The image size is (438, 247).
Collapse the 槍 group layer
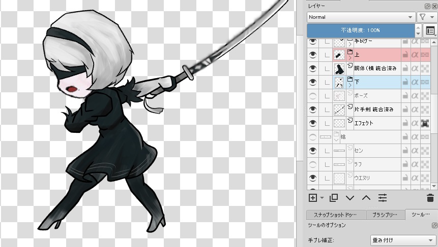336,140
